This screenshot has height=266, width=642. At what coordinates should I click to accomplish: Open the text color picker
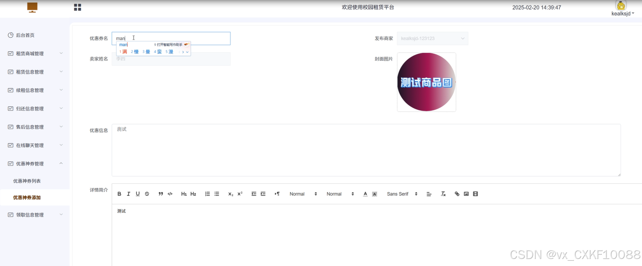tap(365, 194)
